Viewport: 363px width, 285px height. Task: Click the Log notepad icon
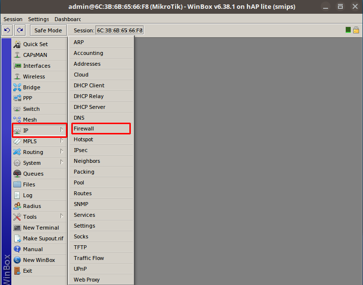pos(17,195)
